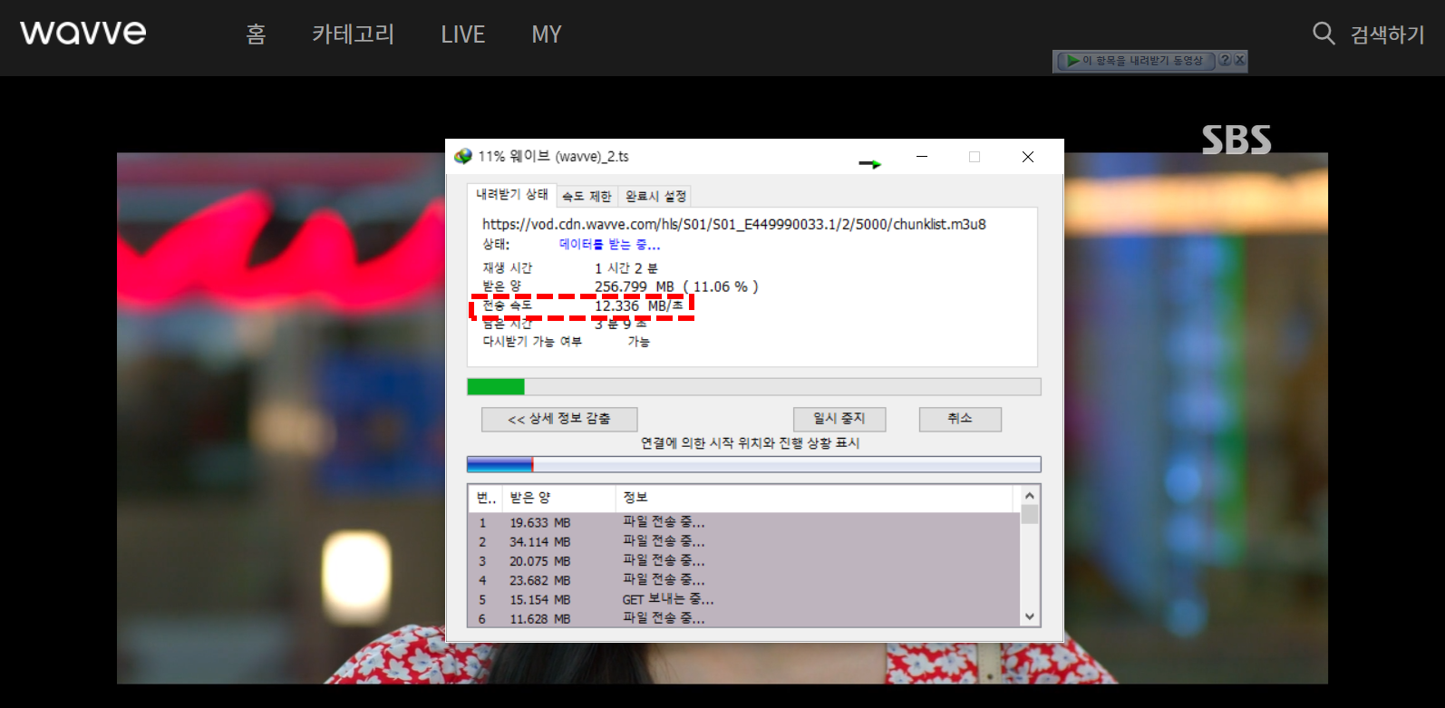Screen dimensions: 1445x708
Task: Close the download dialog window
Action: point(1028,157)
